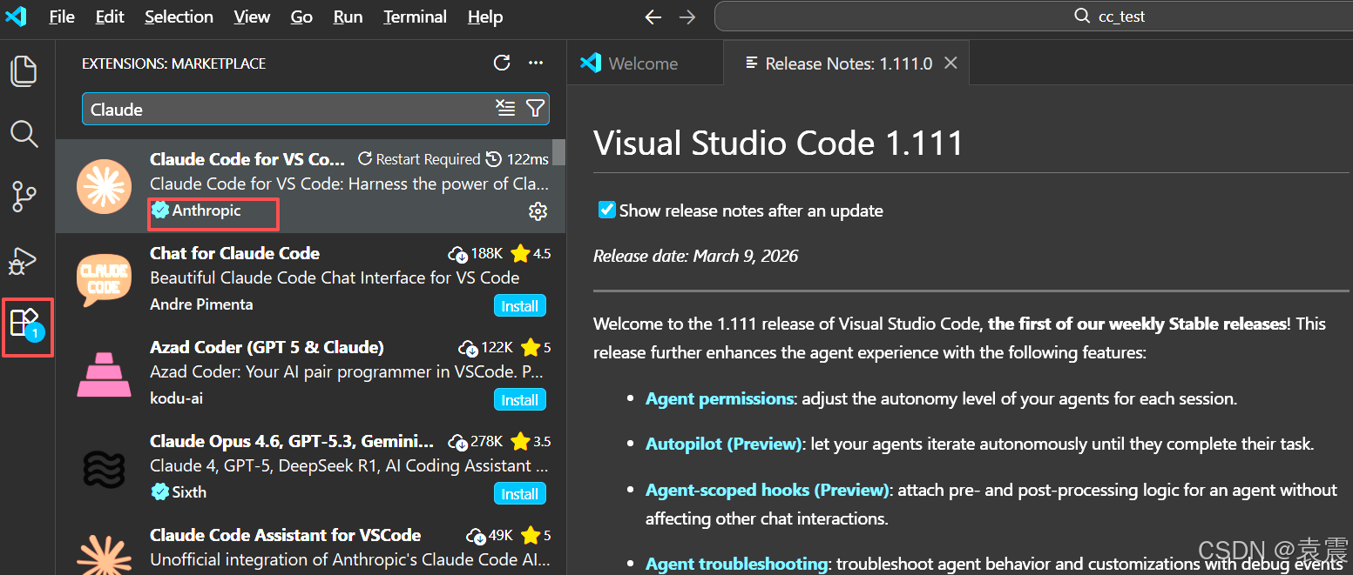Click the Sixth extension logo
The image size is (1353, 575).
point(104,468)
